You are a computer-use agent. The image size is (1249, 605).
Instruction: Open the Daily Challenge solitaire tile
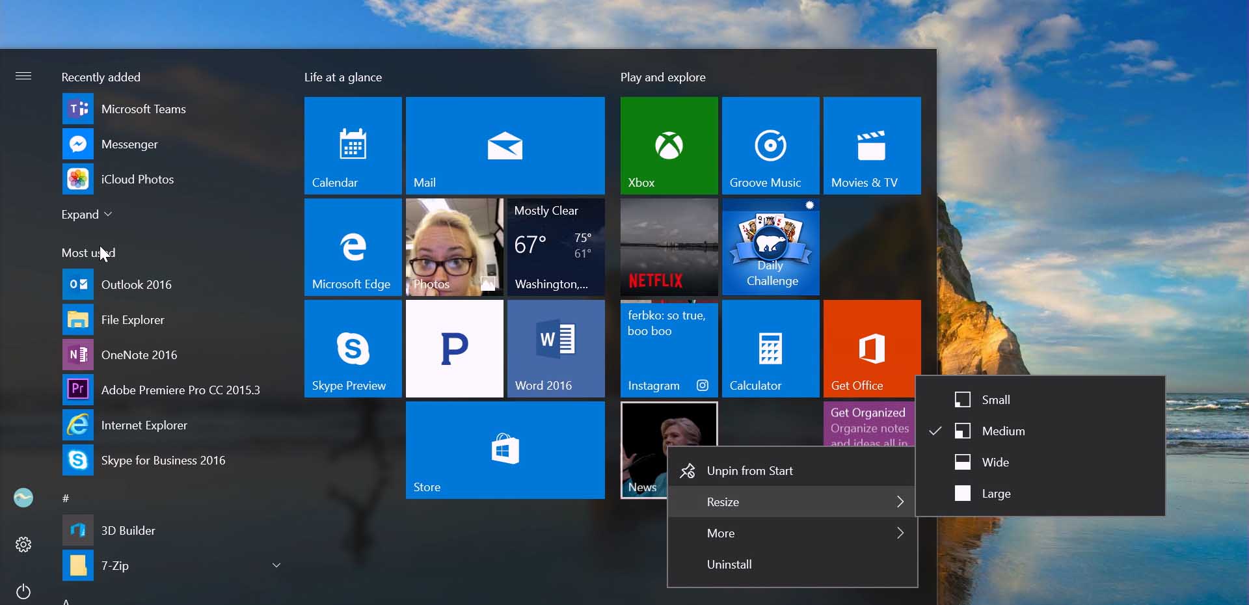[771, 247]
